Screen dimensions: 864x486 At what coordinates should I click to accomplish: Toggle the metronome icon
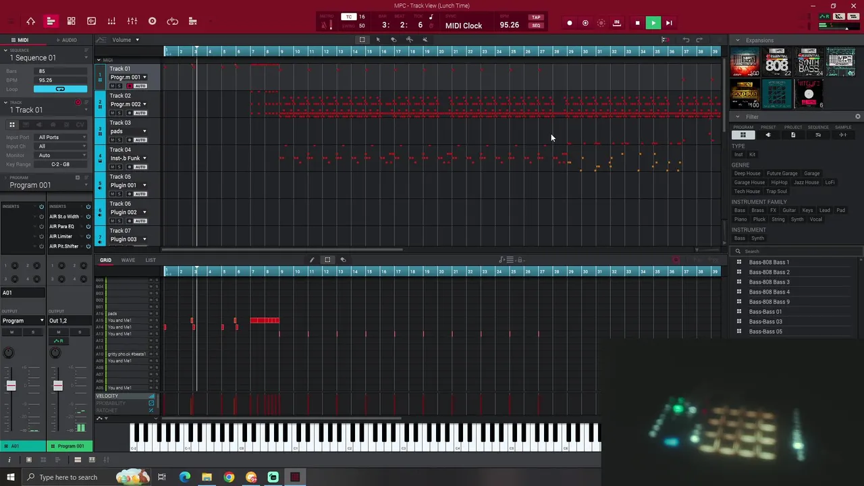pos(326,25)
